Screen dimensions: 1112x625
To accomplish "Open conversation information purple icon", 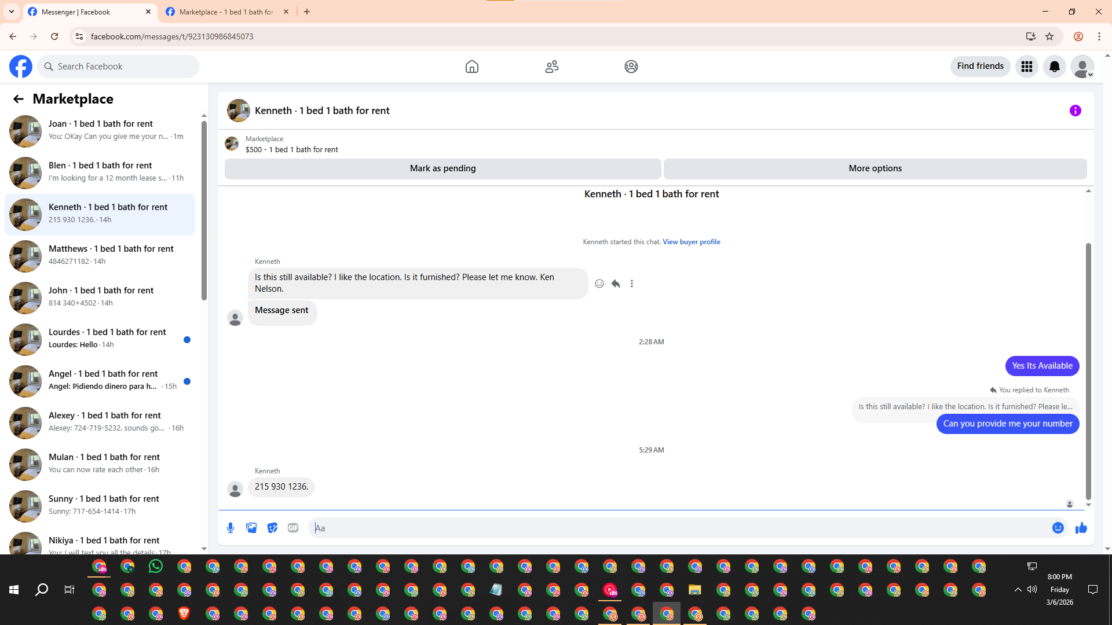I will [1075, 111].
